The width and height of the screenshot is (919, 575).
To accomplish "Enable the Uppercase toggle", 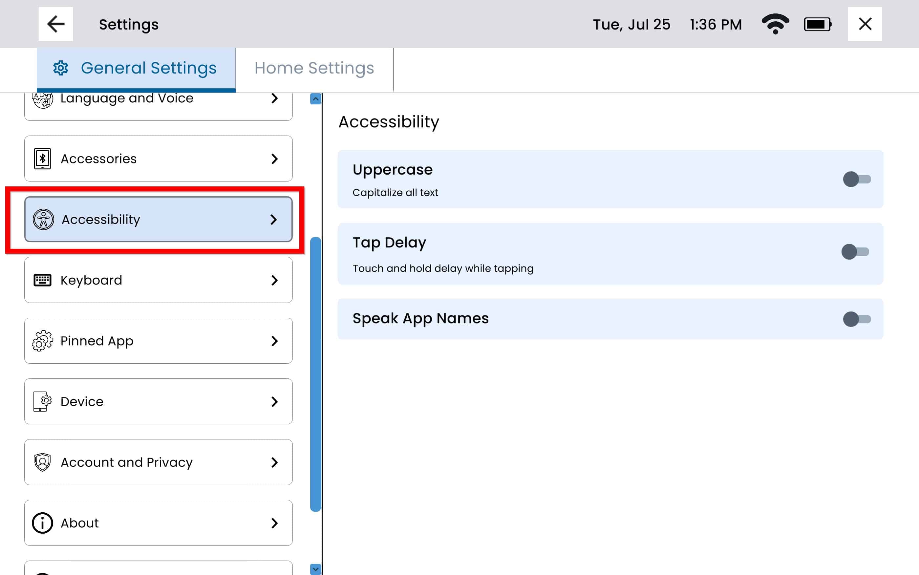I will (x=856, y=179).
